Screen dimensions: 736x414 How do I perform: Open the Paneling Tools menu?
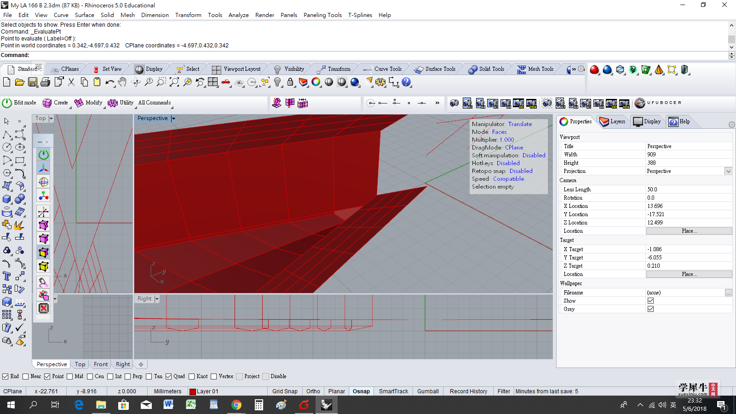[x=322, y=15]
